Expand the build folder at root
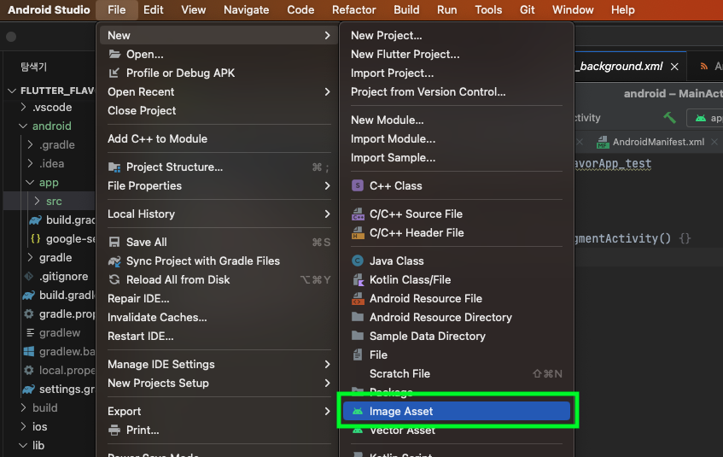Viewport: 723px width, 457px height. click(24, 408)
